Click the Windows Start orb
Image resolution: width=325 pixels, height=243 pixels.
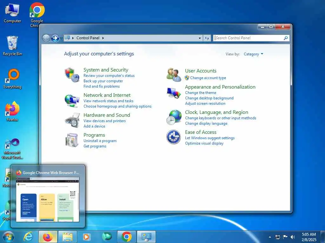click(x=9, y=237)
